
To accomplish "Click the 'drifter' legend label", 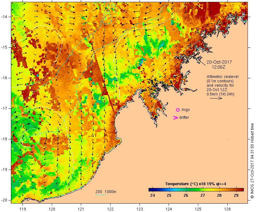I will 184,118.
